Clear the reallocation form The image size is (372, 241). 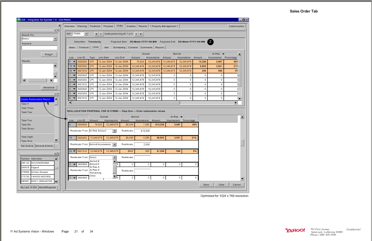pos(222,185)
